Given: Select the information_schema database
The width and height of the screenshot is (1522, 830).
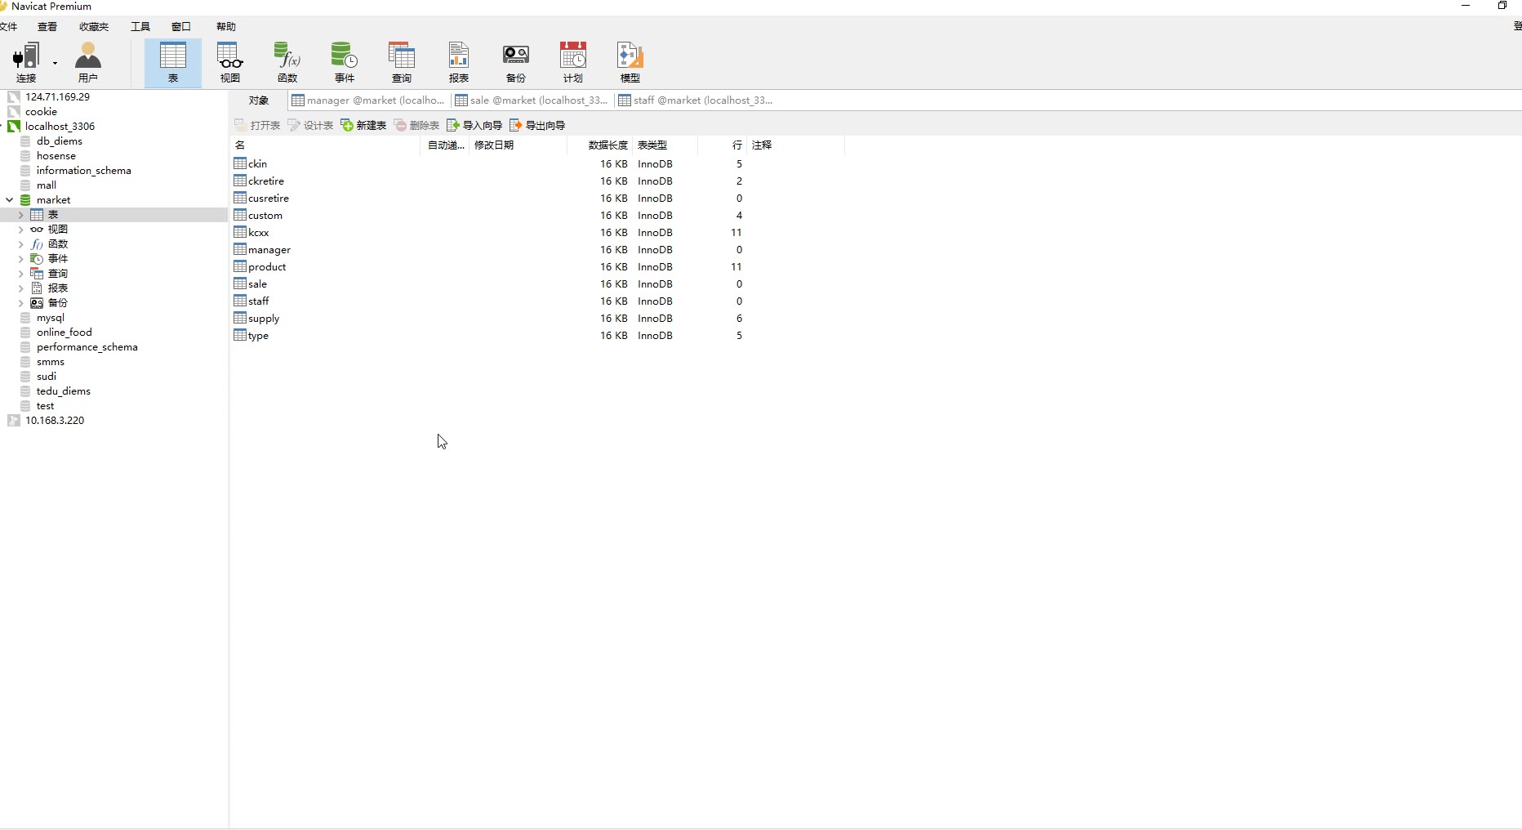Looking at the screenshot, I should point(83,170).
